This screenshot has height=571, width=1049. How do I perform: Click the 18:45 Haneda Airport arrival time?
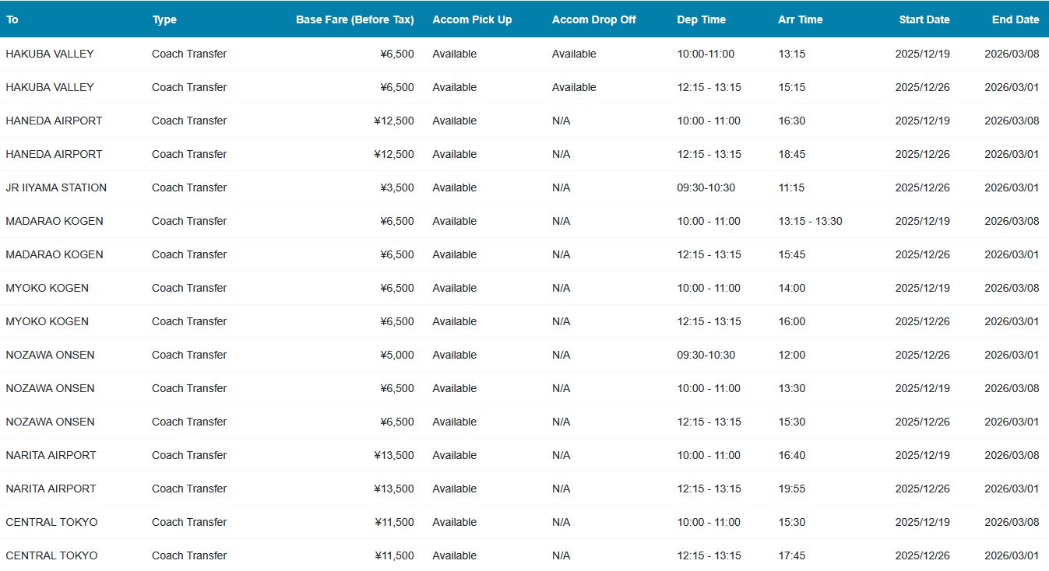791,154
